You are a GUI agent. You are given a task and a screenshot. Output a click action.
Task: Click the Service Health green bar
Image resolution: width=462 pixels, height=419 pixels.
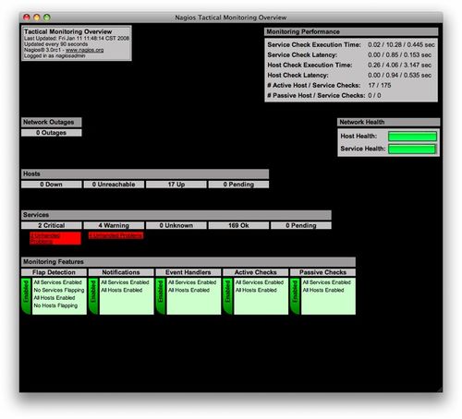tap(412, 149)
